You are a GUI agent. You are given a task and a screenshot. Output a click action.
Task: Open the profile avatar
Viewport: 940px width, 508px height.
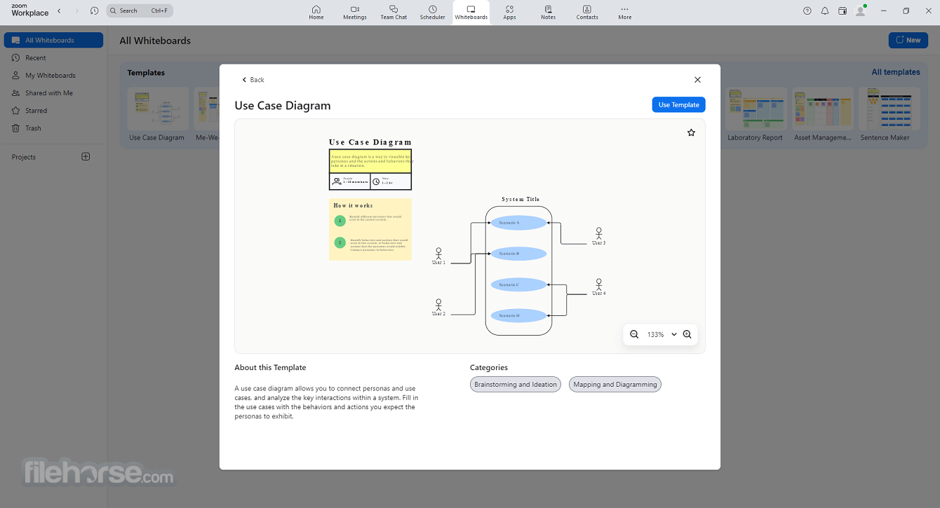tap(861, 11)
